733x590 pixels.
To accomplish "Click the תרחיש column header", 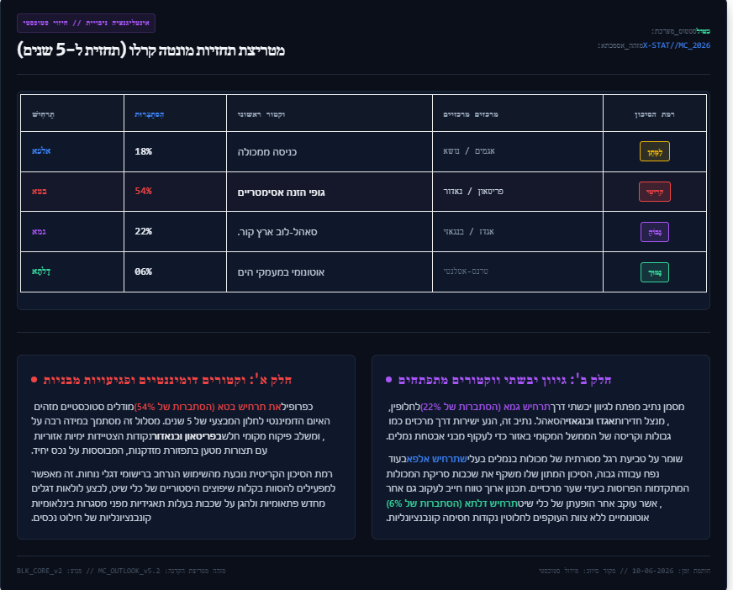I will pos(43,114).
